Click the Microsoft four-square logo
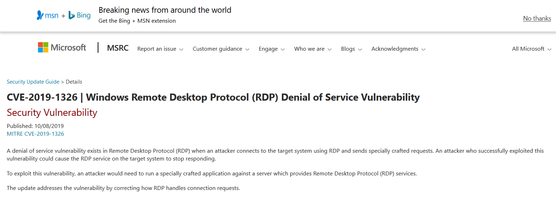556x208 pixels. click(43, 47)
